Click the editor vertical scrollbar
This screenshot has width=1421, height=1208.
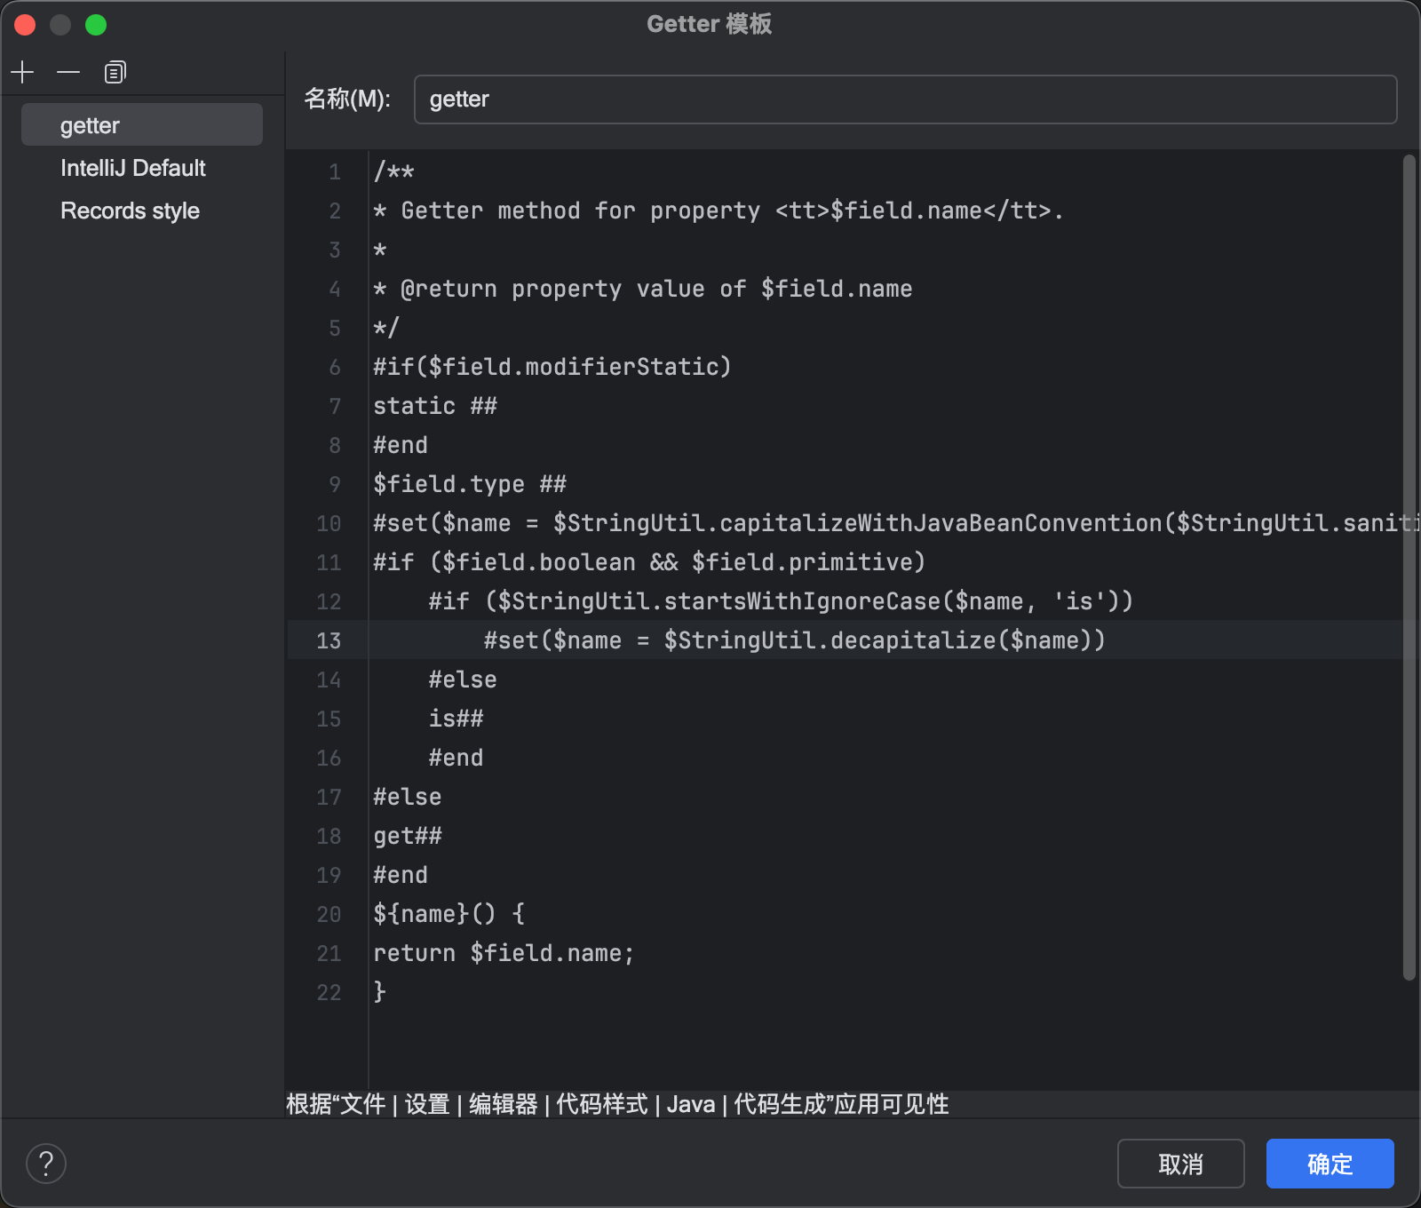pyautogui.click(x=1409, y=568)
